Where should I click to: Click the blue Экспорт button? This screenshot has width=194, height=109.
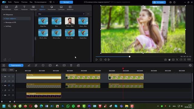tap(66, 2)
